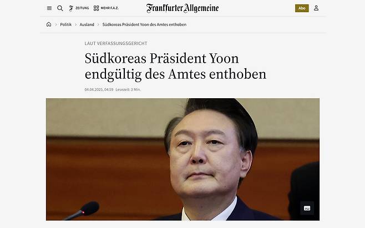Show the image caption icon
The width and height of the screenshot is (365, 228).
(x=307, y=208)
